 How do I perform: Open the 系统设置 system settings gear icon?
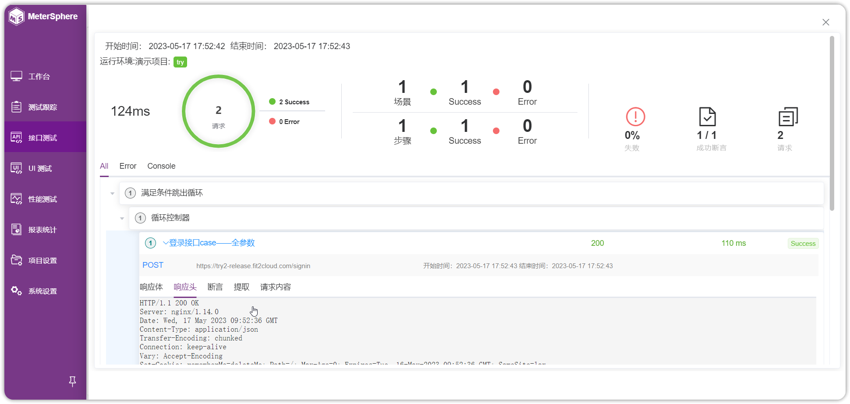(x=17, y=291)
